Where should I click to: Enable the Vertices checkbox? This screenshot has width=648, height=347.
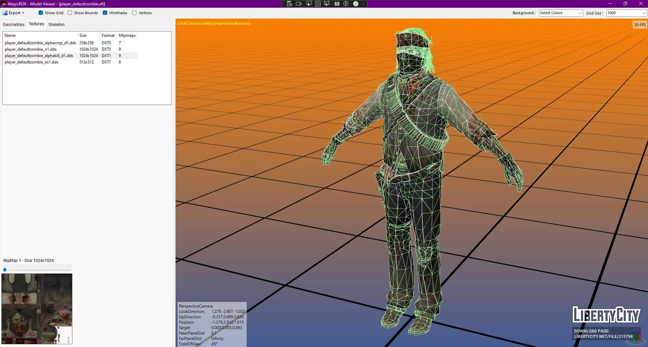pos(134,13)
